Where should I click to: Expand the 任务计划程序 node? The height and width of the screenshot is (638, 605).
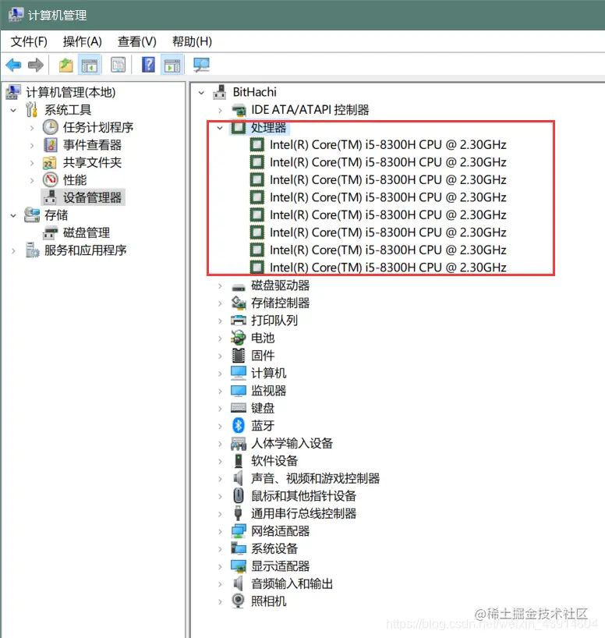(32, 128)
